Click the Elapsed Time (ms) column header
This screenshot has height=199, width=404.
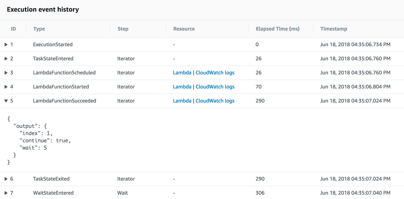(277, 29)
